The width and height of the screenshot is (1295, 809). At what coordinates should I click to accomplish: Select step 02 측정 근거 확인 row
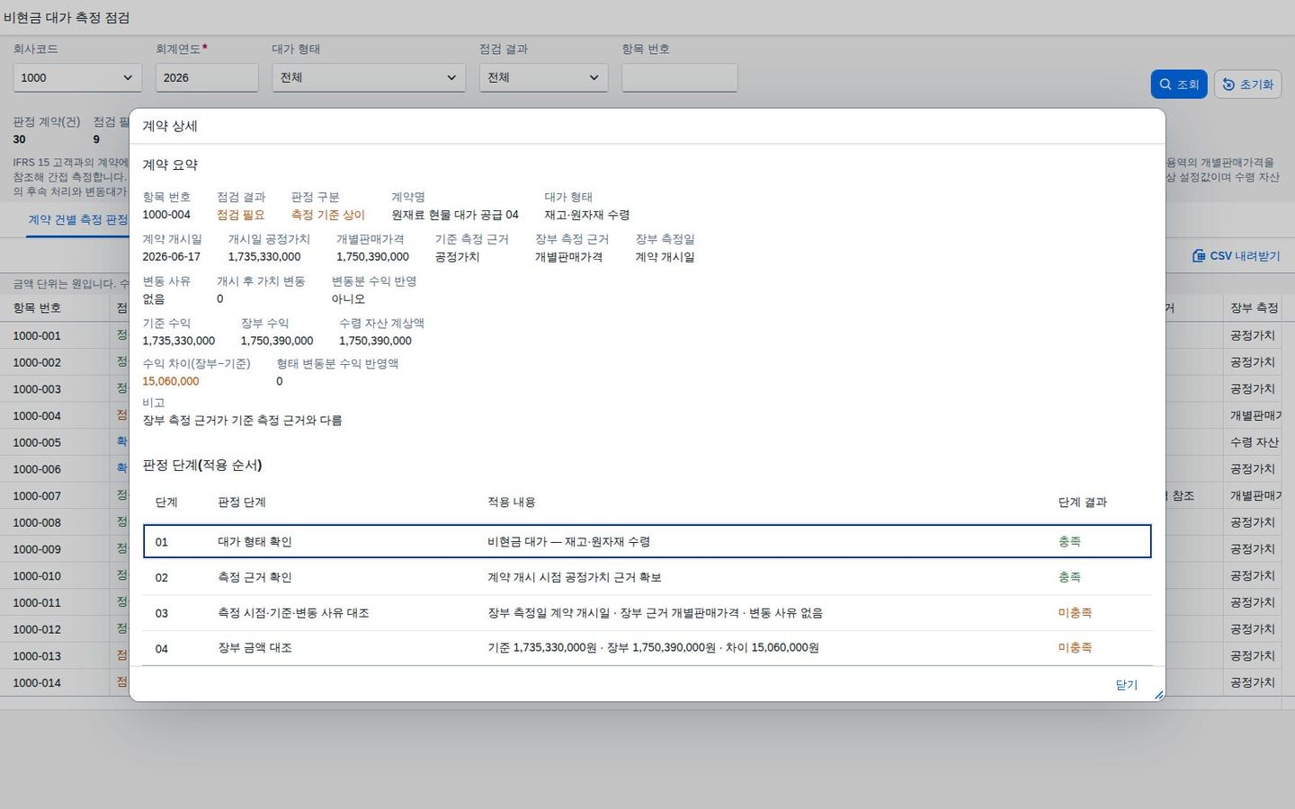click(x=647, y=577)
